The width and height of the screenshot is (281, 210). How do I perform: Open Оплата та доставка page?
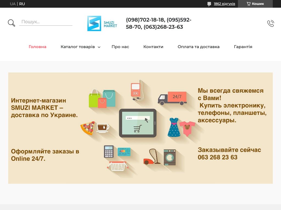[199, 47]
